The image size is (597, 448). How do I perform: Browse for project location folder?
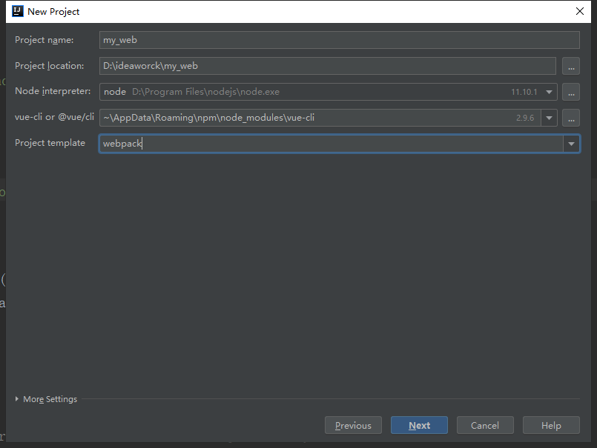pyautogui.click(x=571, y=66)
